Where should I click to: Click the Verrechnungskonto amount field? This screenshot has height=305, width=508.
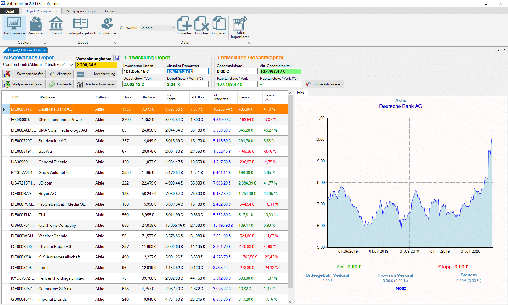[x=96, y=65]
